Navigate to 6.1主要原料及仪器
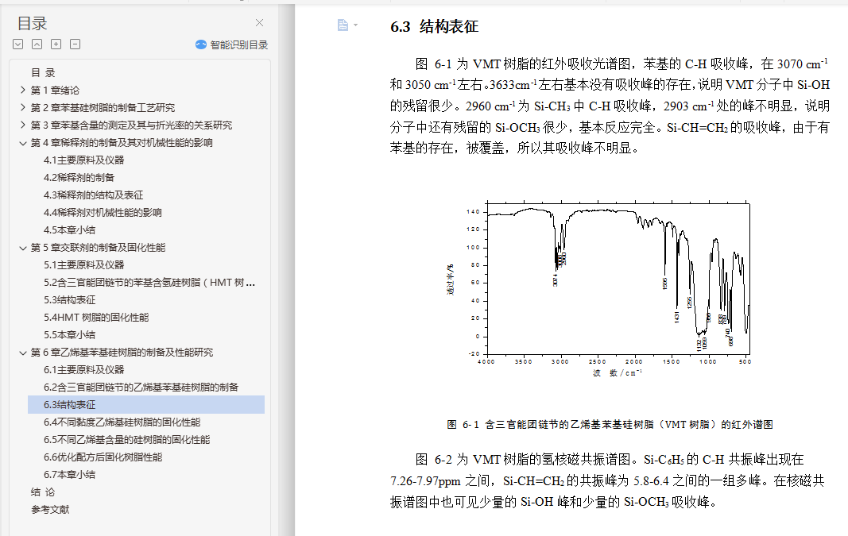848x536 pixels. tap(83, 369)
